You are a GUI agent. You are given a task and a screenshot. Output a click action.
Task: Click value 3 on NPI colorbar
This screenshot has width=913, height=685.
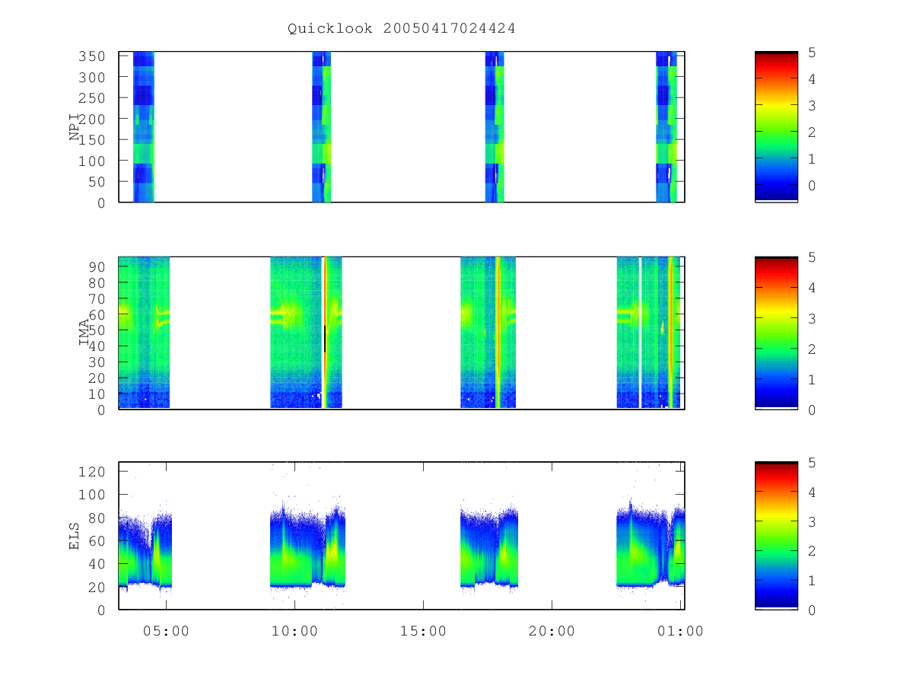tap(812, 106)
